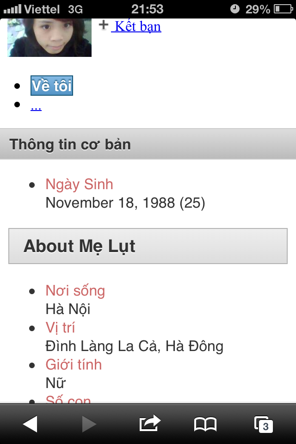
Task: Tap the Safari back arrow
Action: point(30,424)
